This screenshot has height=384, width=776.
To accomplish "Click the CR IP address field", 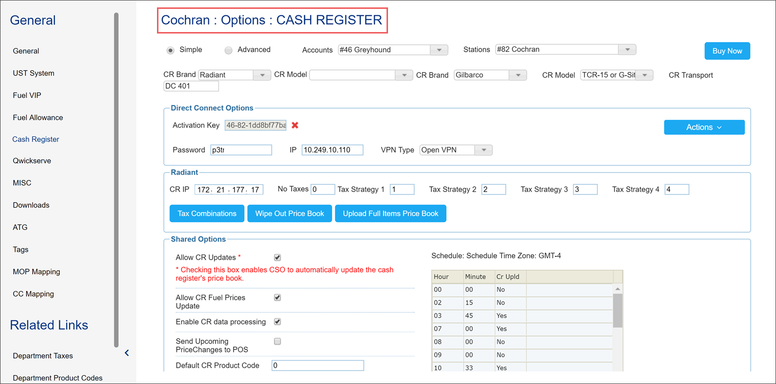I will (x=229, y=189).
